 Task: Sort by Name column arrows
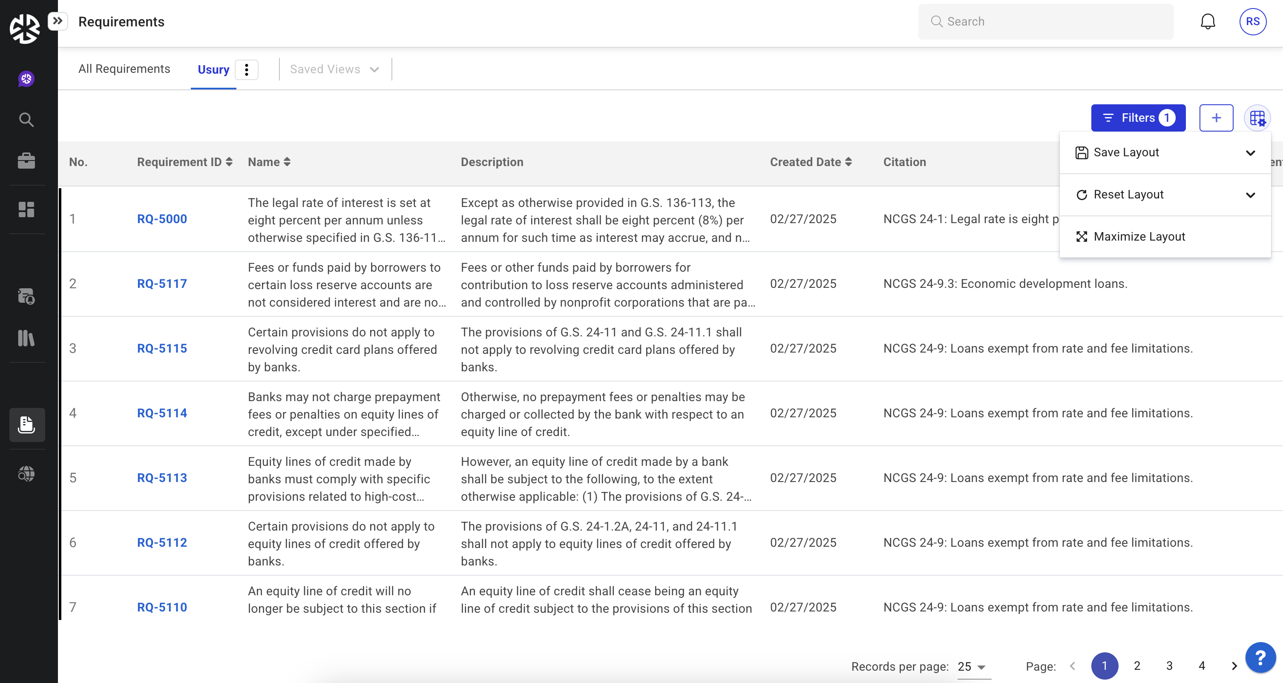(x=287, y=162)
